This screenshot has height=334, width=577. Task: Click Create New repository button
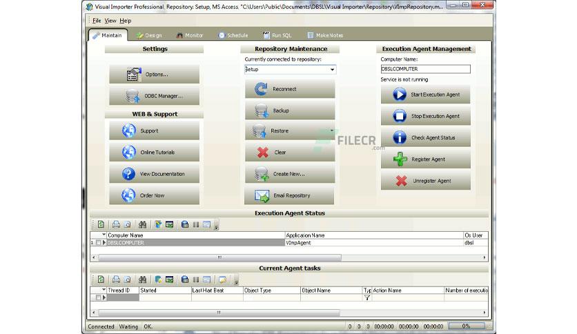pos(290,174)
